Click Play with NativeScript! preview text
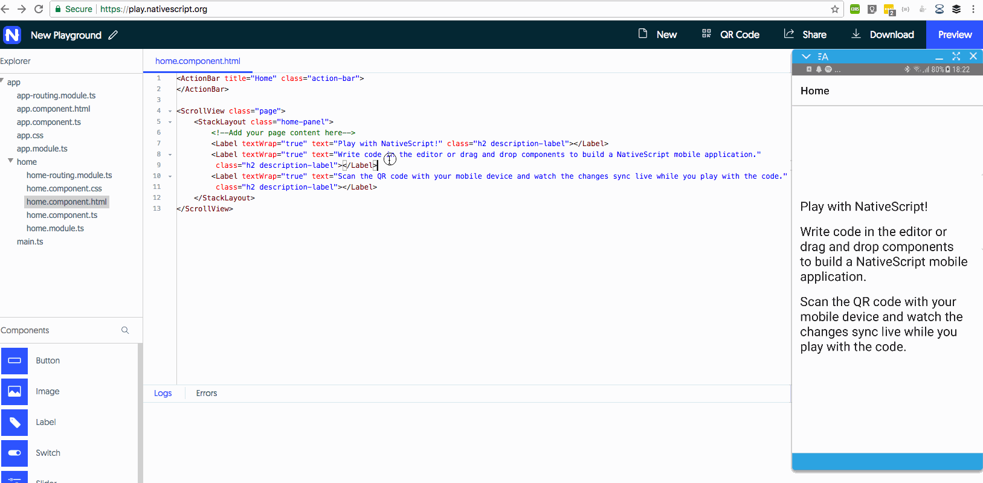983x483 pixels. tap(863, 206)
